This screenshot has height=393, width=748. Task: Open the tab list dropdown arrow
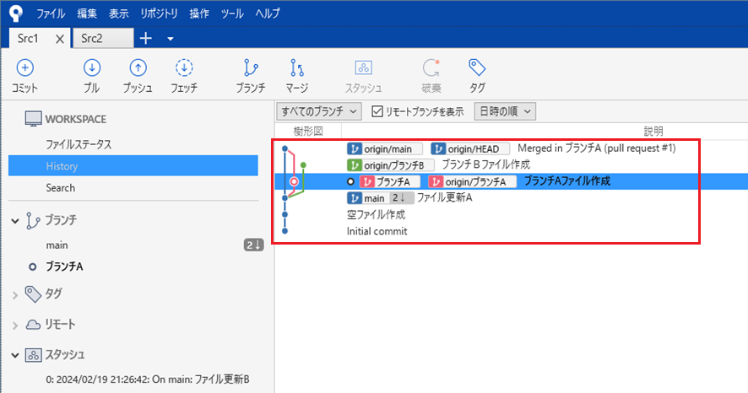(x=171, y=39)
